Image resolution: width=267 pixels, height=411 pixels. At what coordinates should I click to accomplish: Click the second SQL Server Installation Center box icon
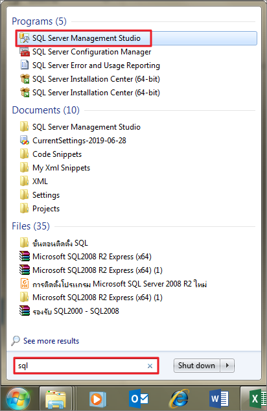click(25, 92)
